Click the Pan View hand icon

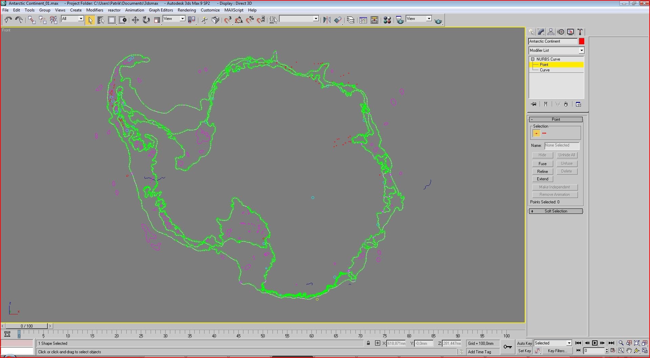[x=629, y=351]
